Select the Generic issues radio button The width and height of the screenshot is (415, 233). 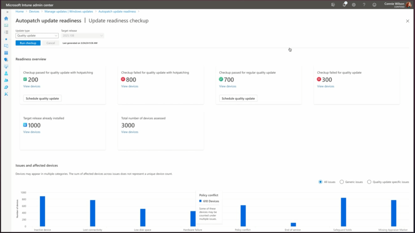point(342,182)
